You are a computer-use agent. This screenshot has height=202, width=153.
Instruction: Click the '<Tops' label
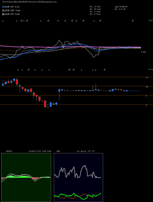coord(151,21)
